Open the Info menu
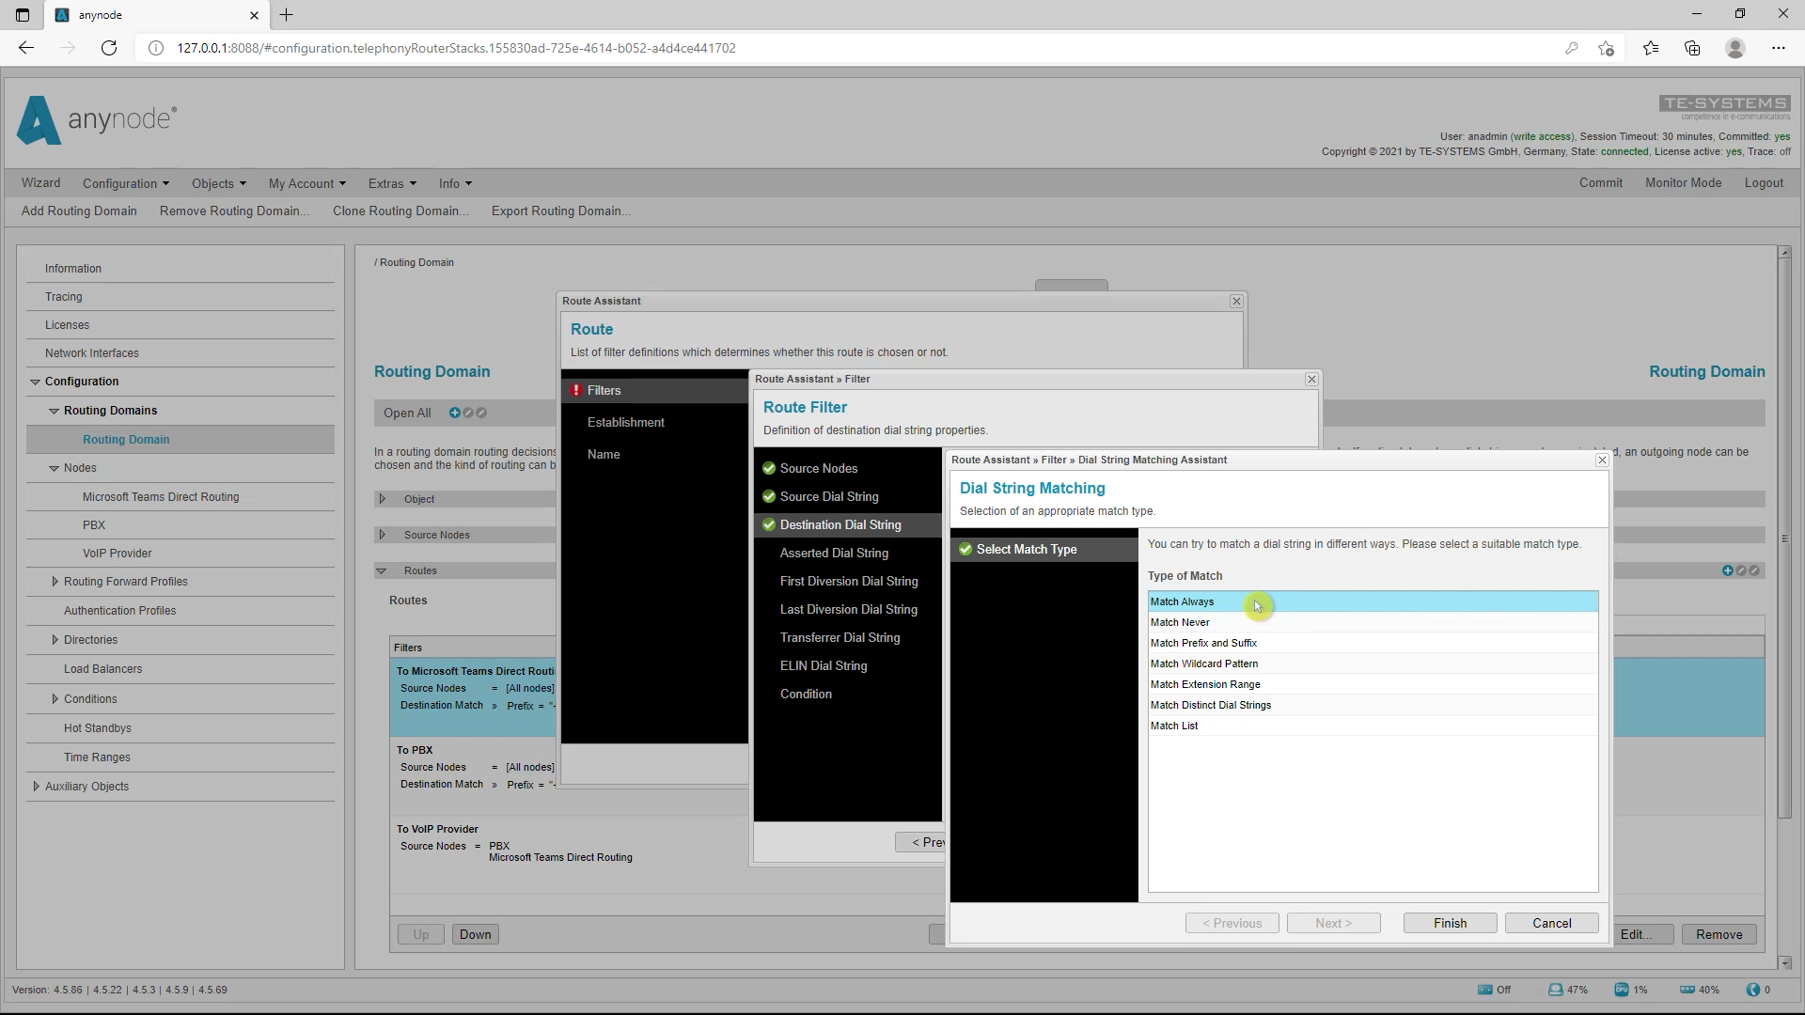 (455, 183)
